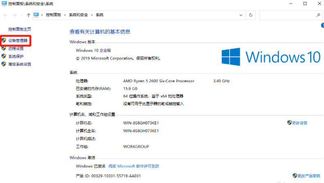The height and width of the screenshot is (183, 324).
Task: Open 系统保护 link
Action: pyautogui.click(x=16, y=56)
